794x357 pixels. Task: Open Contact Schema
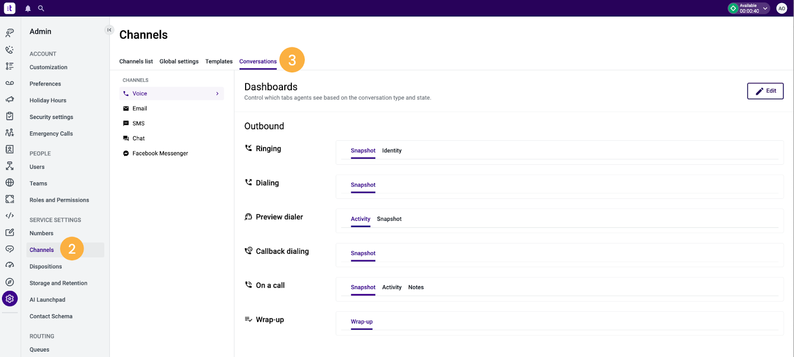[x=51, y=316]
